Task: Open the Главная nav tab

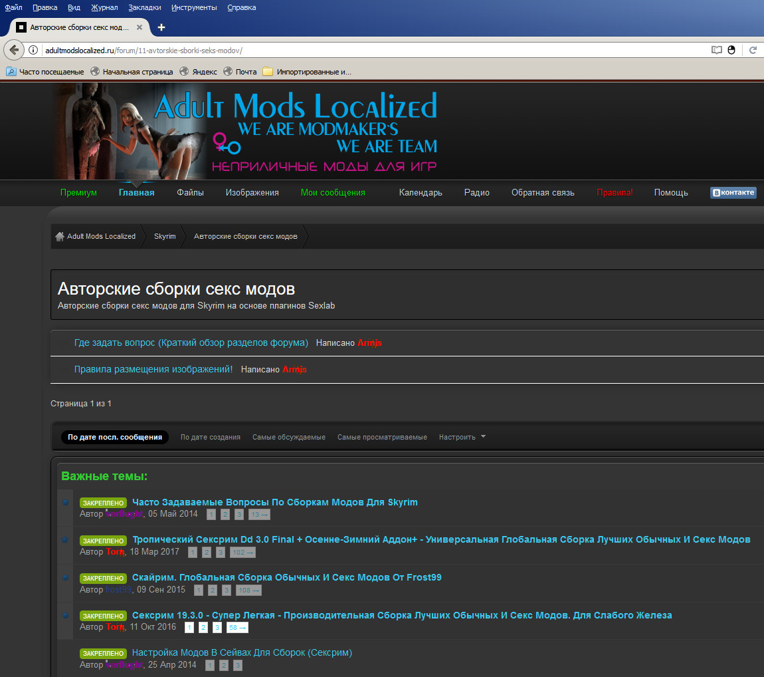Action: 136,193
